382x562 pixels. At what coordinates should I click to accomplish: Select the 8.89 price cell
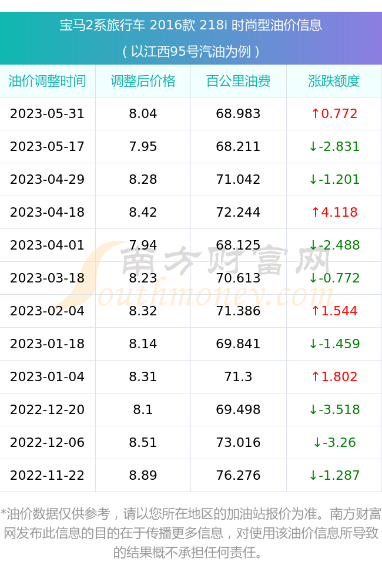[143, 475]
